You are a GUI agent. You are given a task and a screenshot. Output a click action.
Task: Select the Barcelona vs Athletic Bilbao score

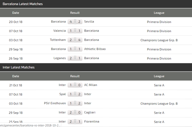[75, 49]
